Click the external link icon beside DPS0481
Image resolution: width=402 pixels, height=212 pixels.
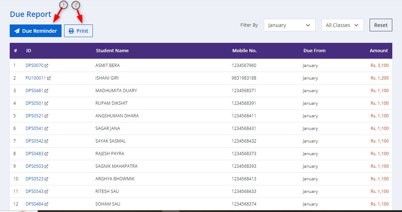[46, 91]
